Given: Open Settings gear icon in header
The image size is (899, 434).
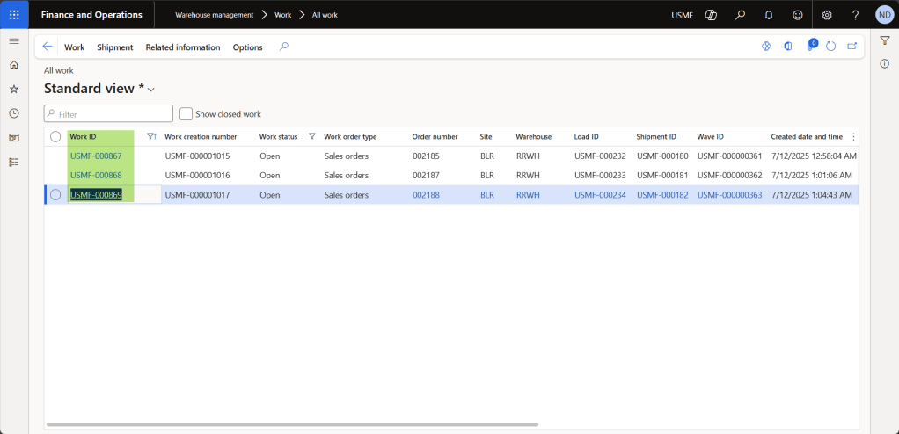Looking at the screenshot, I should point(827,15).
